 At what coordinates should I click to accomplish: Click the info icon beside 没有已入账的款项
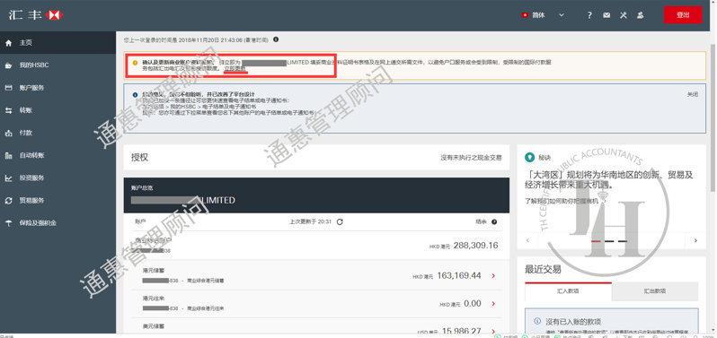537,321
